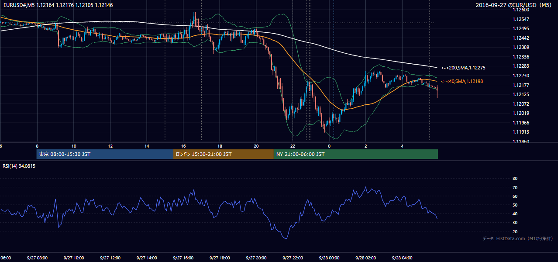This screenshot has width=558, height=262.
Task: Click the 9/28 00:00 bottom time label
Action: coord(329,258)
